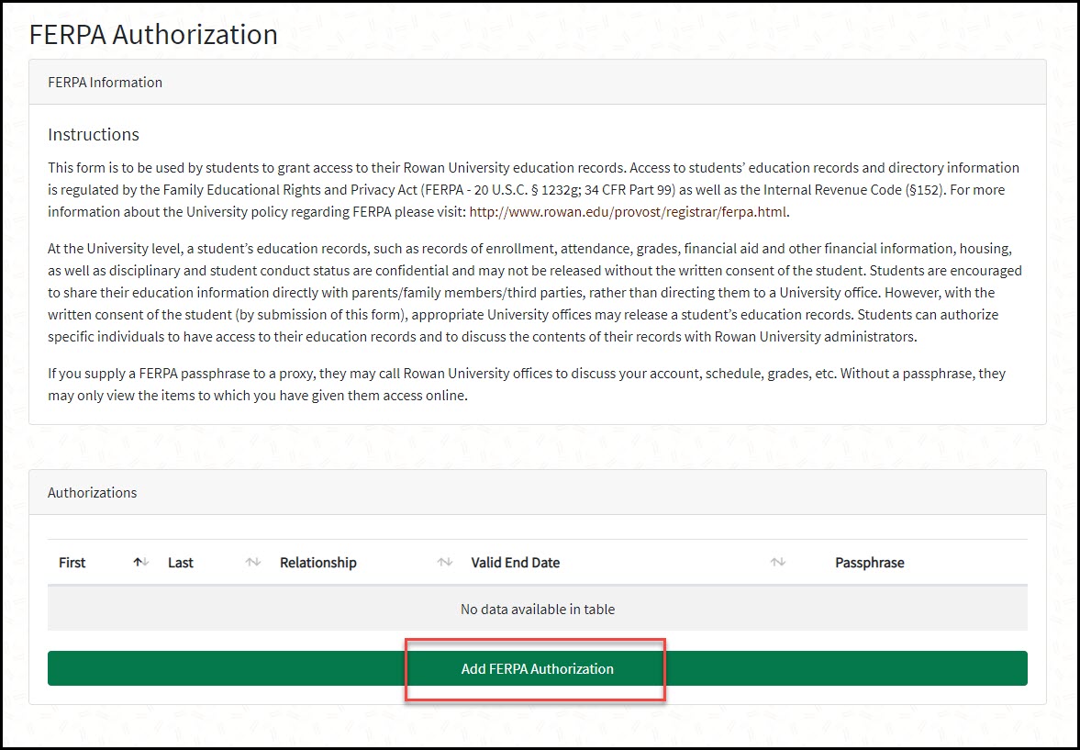Click the FERPA Authorization page title
Screen dimensions: 1080x750
tap(153, 35)
